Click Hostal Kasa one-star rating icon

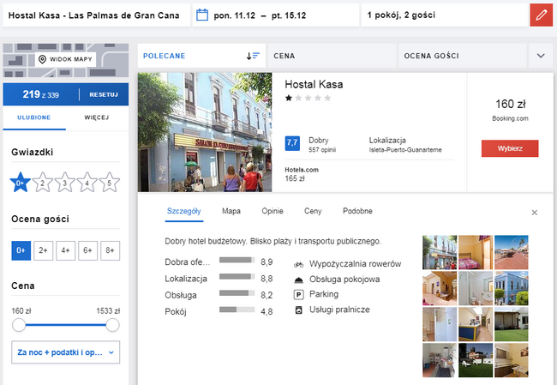[x=289, y=98]
